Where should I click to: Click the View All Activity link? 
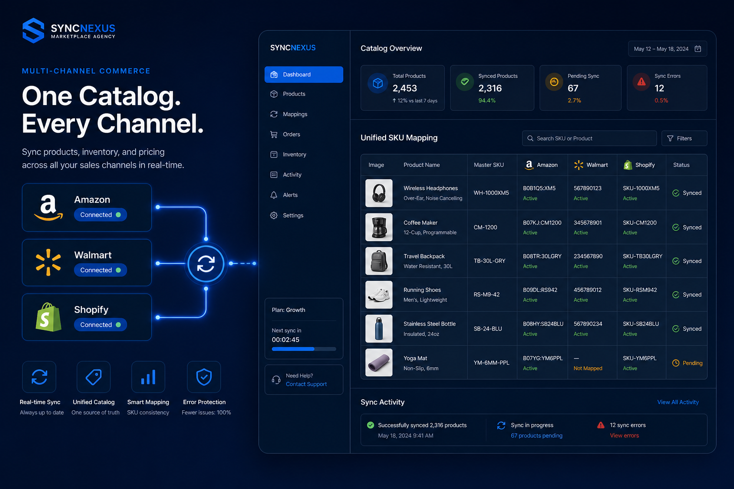(x=678, y=402)
